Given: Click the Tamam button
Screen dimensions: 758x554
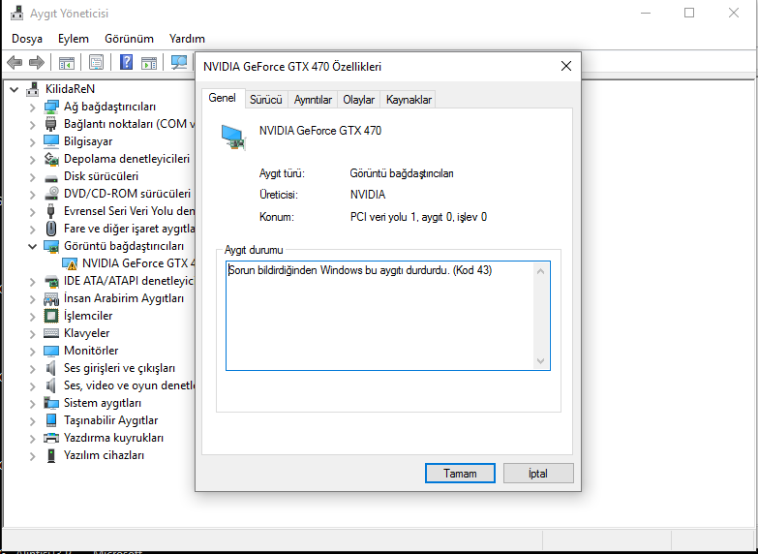Looking at the screenshot, I should coord(460,474).
